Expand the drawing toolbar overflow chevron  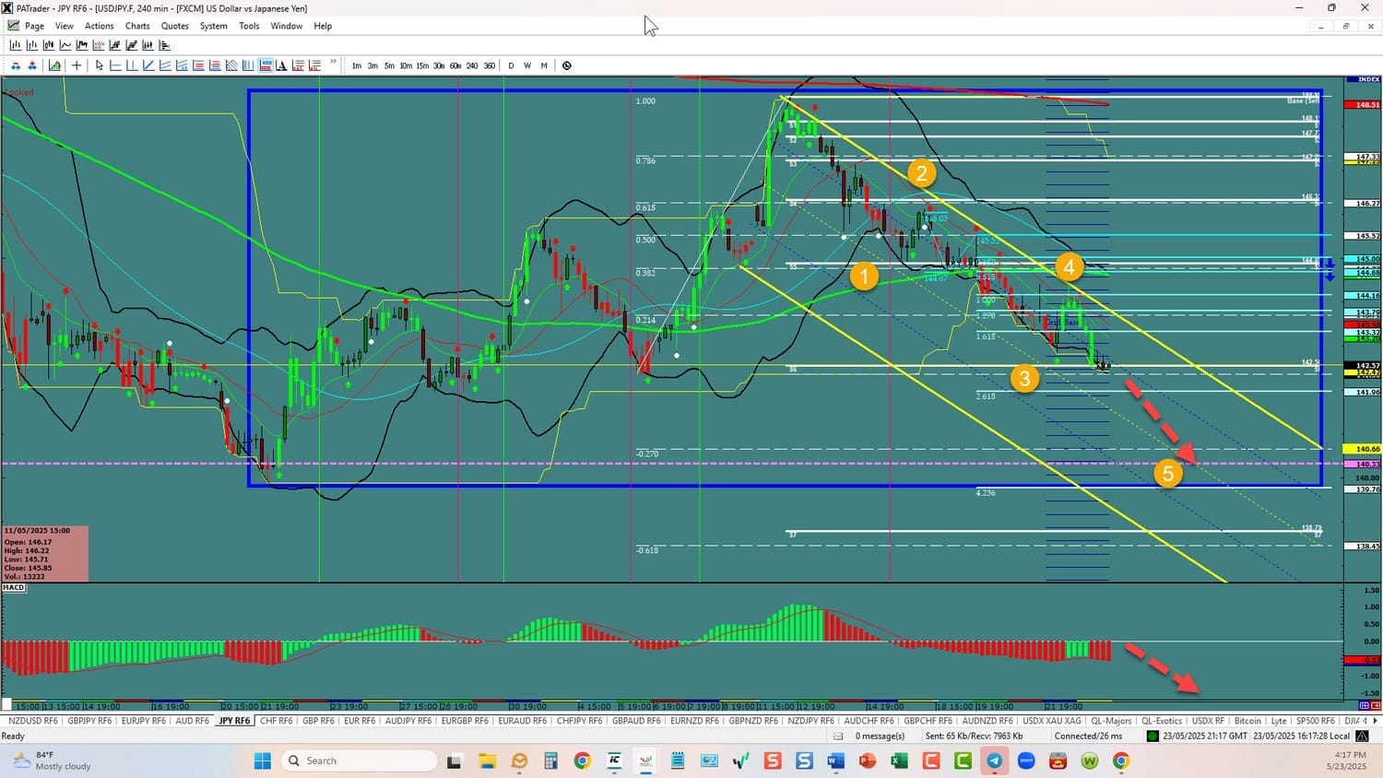333,63
